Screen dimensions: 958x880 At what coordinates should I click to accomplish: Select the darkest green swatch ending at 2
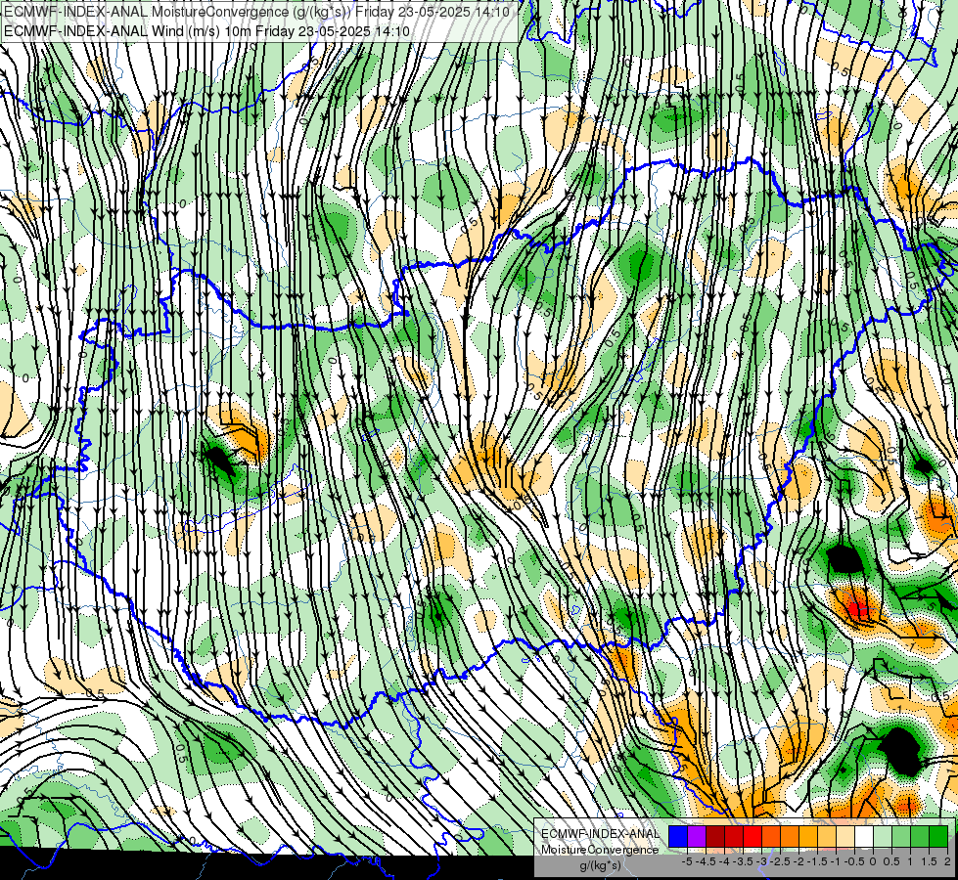(938, 837)
